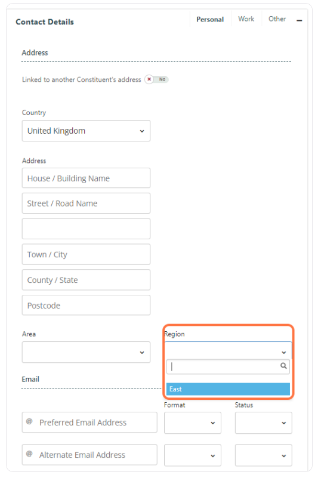Open the Status dropdown for Preferred Email
The height and width of the screenshot is (478, 318).
264,423
